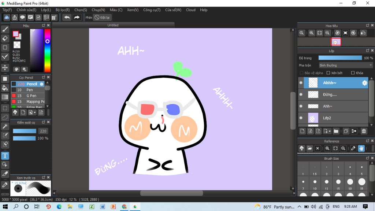The image size is (375, 211).
Task: Open Excel from the taskbar
Action: (x=92, y=207)
